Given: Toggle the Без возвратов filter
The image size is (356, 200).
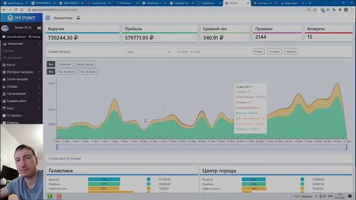Looking at the screenshot, I should point(67,72).
